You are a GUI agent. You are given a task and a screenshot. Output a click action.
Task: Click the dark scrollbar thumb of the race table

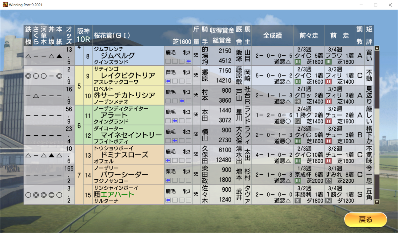[376, 79]
